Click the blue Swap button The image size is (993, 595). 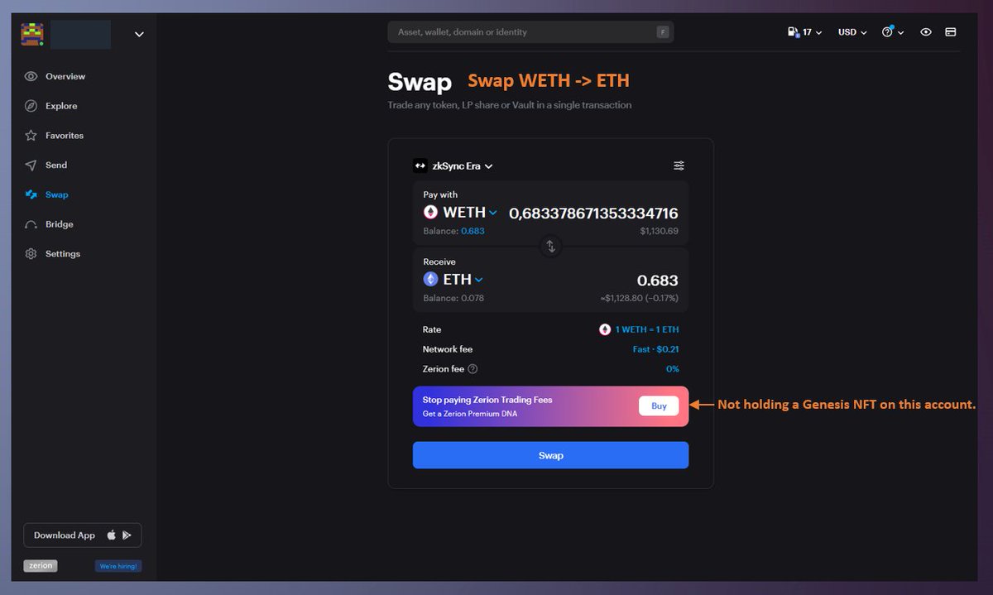(x=550, y=455)
